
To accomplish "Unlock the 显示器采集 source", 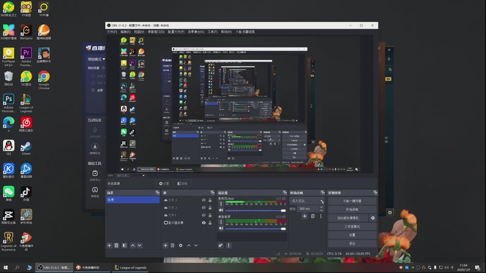I will tap(210, 223).
